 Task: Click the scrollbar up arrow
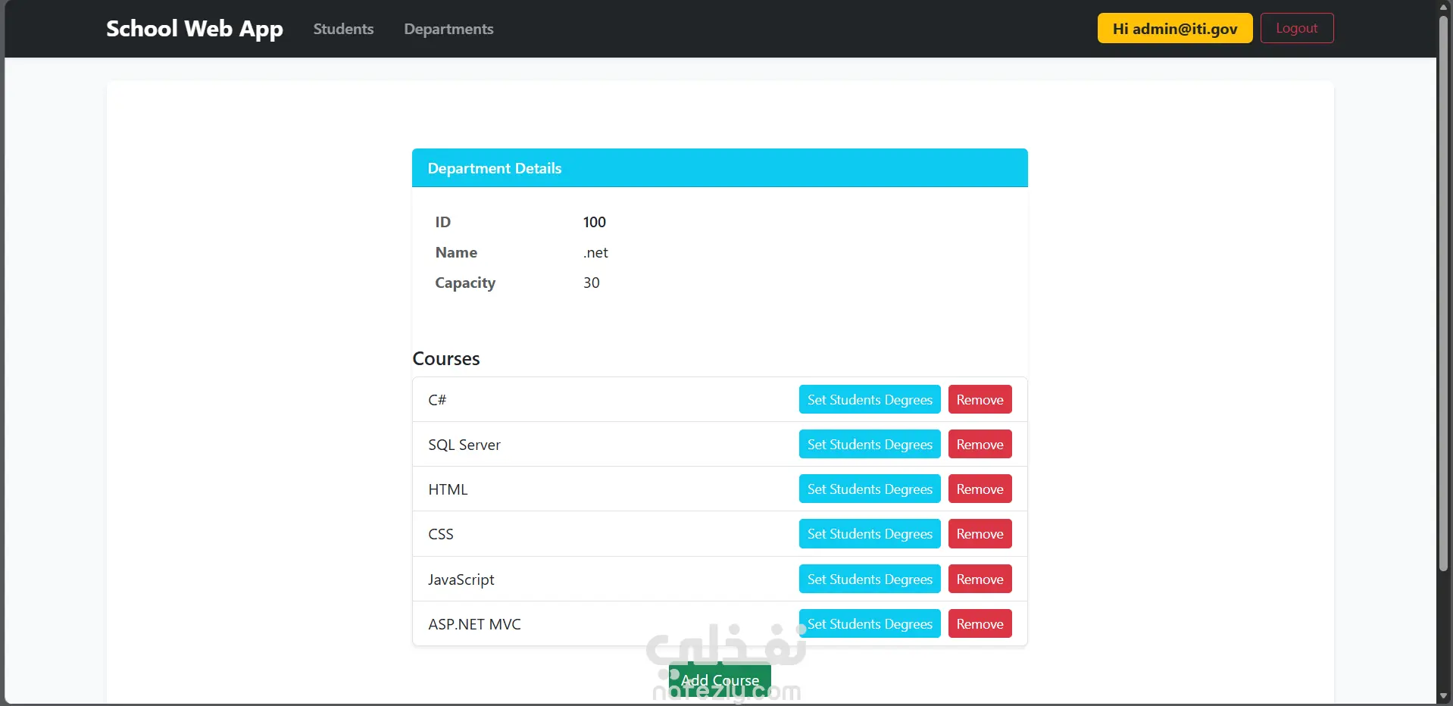click(1444, 6)
